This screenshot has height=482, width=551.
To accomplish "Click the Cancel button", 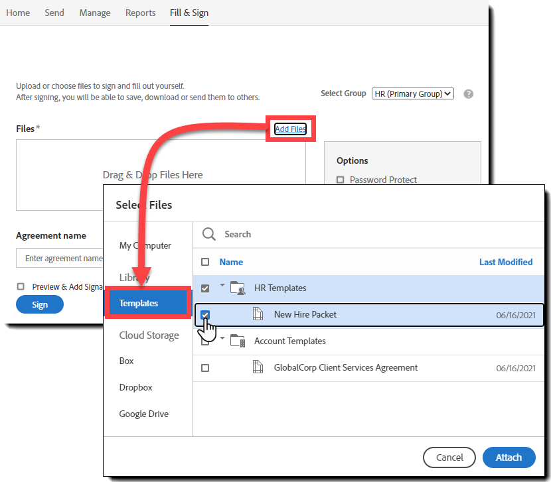I will click(x=449, y=457).
